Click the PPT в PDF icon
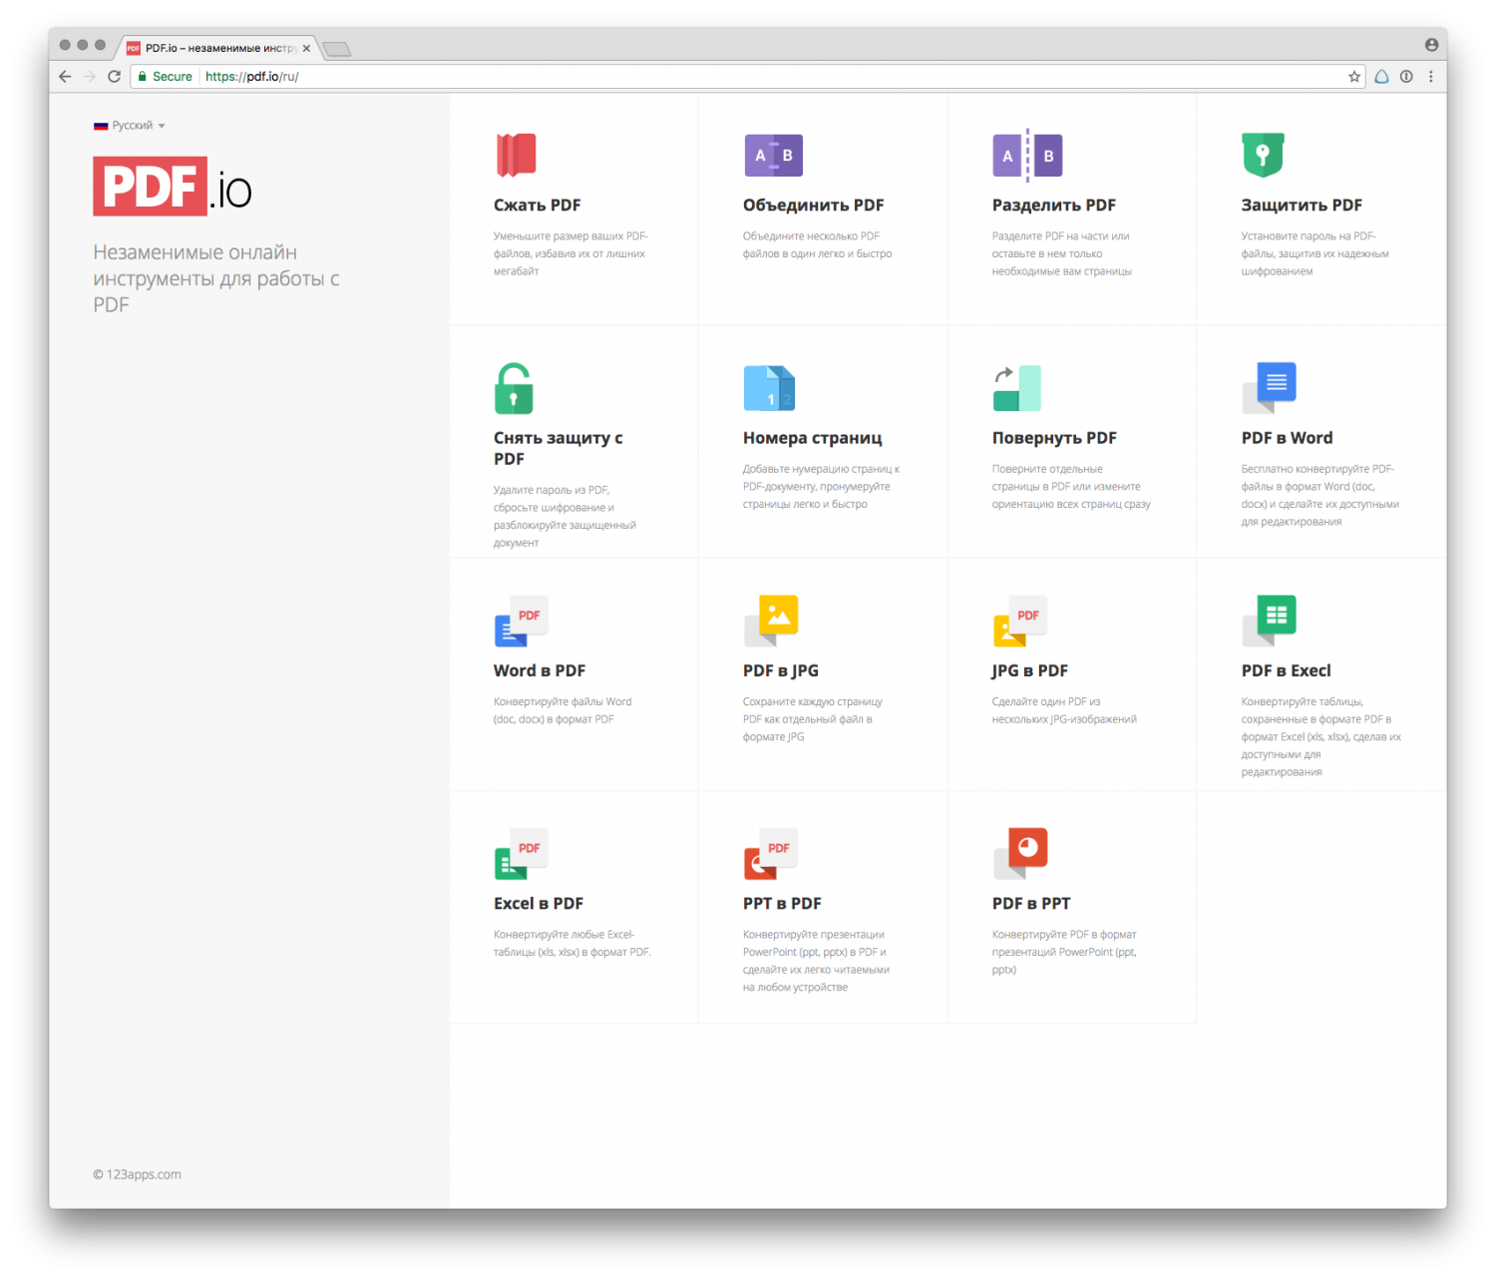 [x=771, y=854]
